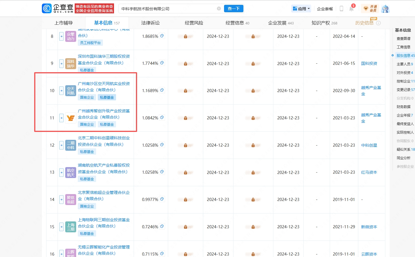
Task: Click the 开通会员 VIP button
Action: tap(370, 9)
